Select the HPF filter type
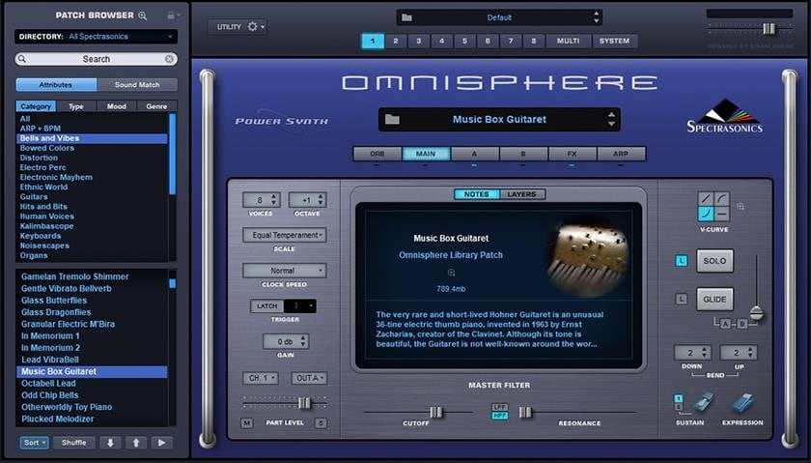The image size is (811, 463). coord(500,416)
